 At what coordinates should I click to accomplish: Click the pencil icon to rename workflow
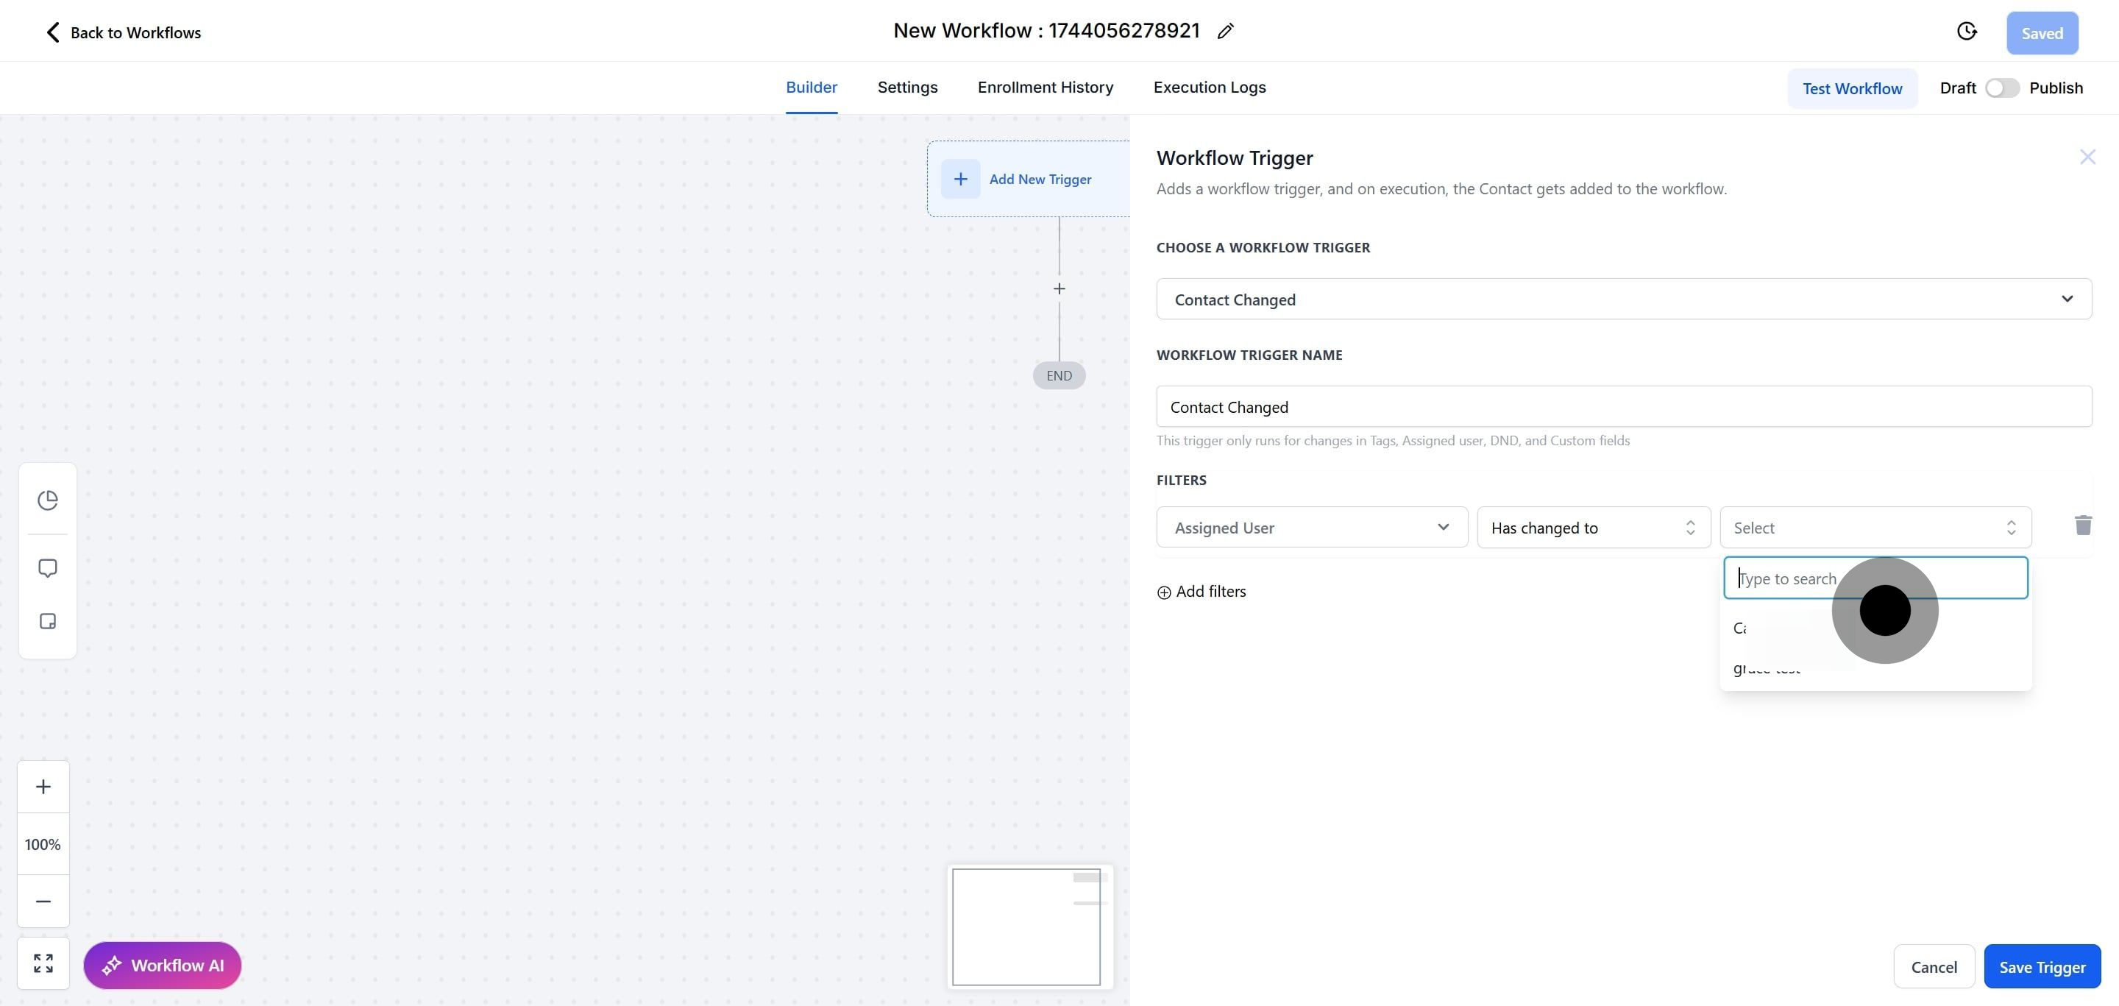pos(1226,31)
